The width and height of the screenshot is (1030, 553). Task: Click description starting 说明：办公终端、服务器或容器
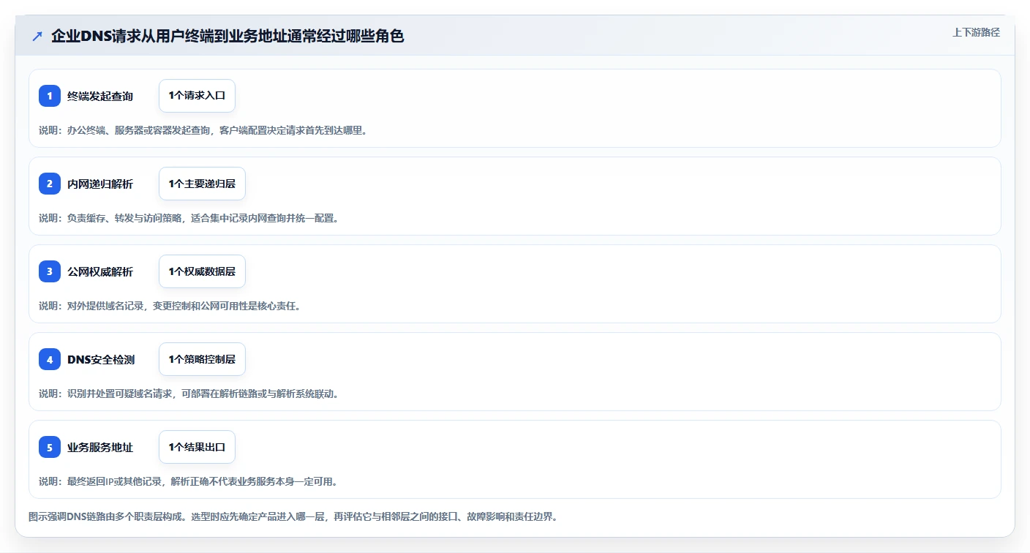(x=203, y=130)
